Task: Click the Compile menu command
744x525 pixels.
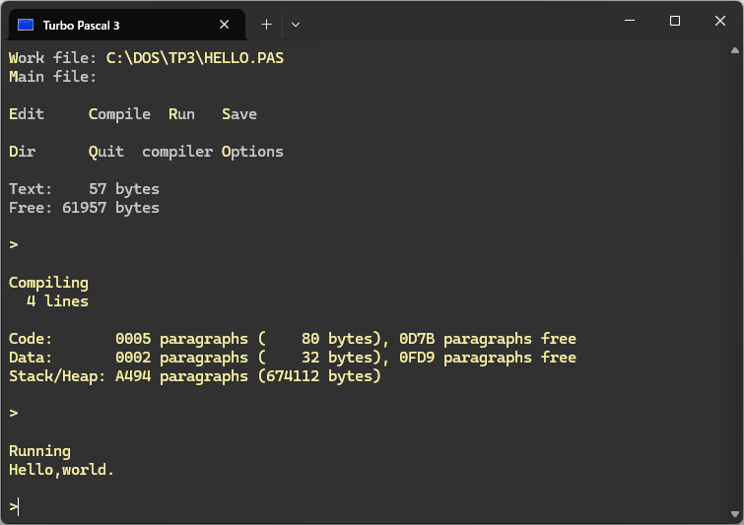Action: (119, 114)
